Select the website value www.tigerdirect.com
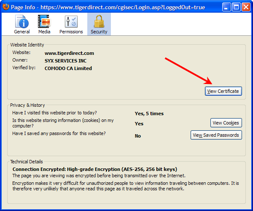Screen dimensions: 253x211 (x=69, y=53)
